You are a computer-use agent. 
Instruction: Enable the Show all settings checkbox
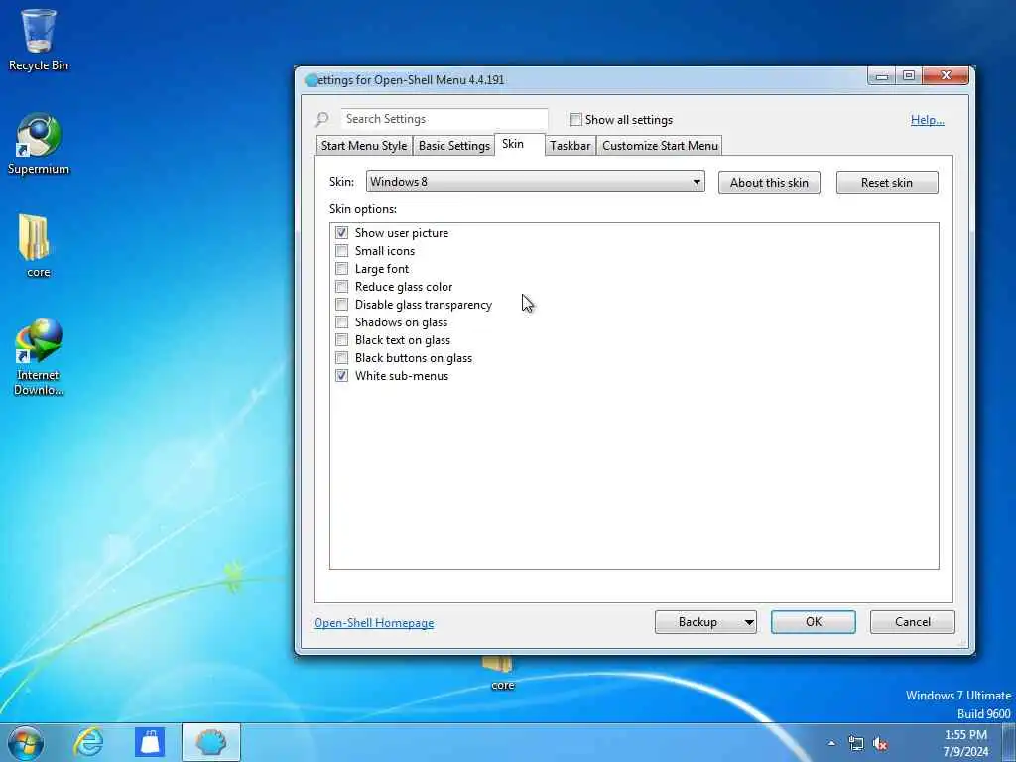tap(575, 119)
